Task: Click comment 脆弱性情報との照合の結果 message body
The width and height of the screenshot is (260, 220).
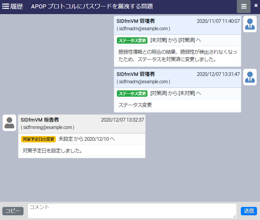Action: [178, 56]
